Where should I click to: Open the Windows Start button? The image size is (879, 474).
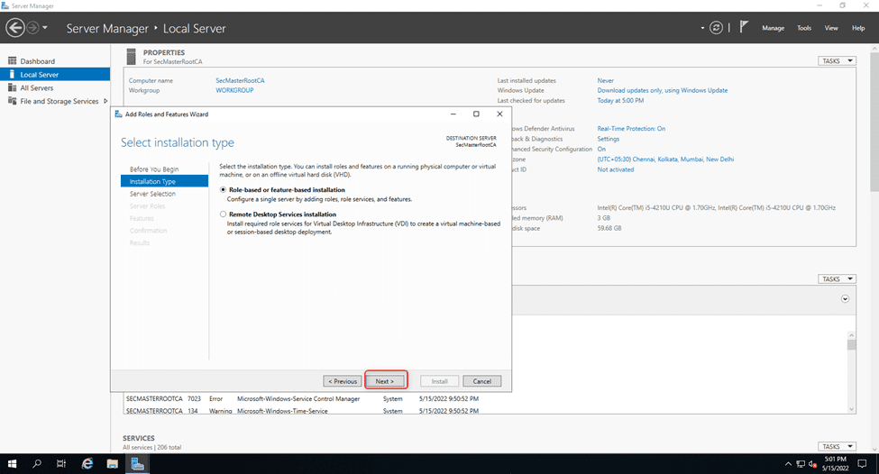(x=12, y=464)
